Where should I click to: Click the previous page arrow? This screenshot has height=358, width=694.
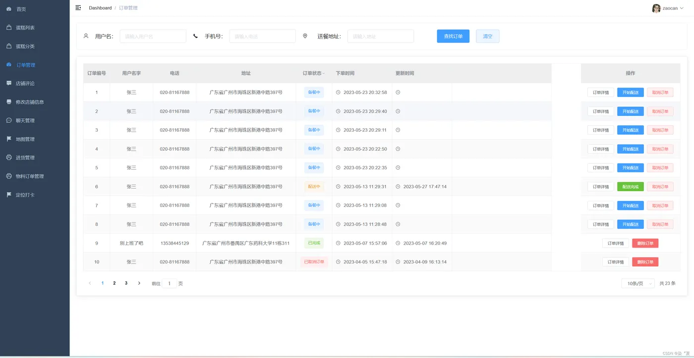90,283
